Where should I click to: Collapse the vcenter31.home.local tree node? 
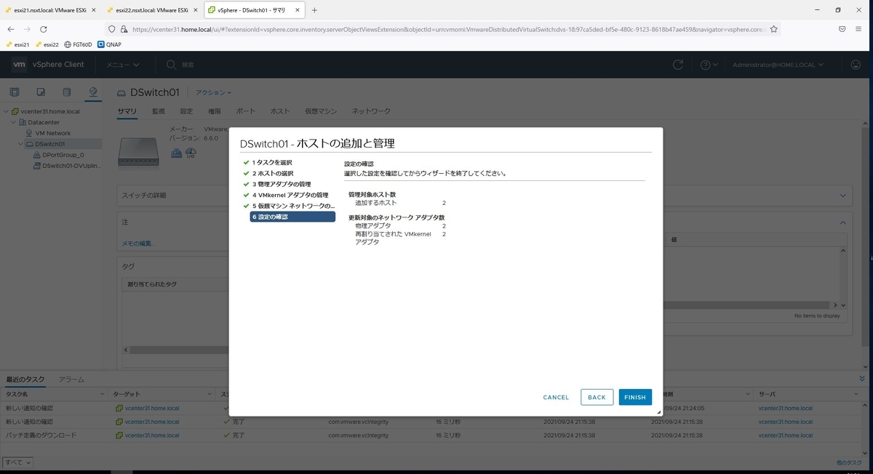[x=7, y=112]
